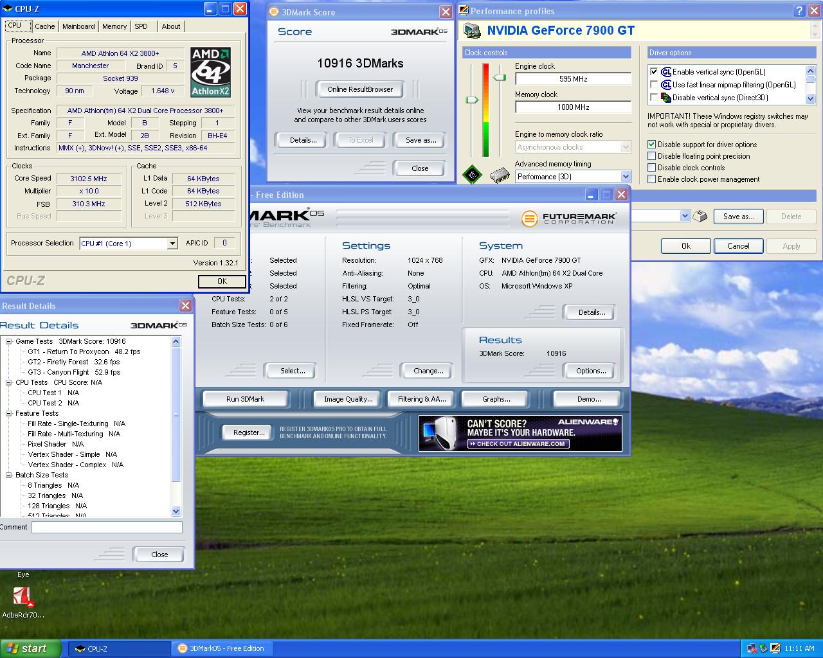Screen dimensions: 823x658
Task: Check Disable floating point precision
Action: pos(652,156)
